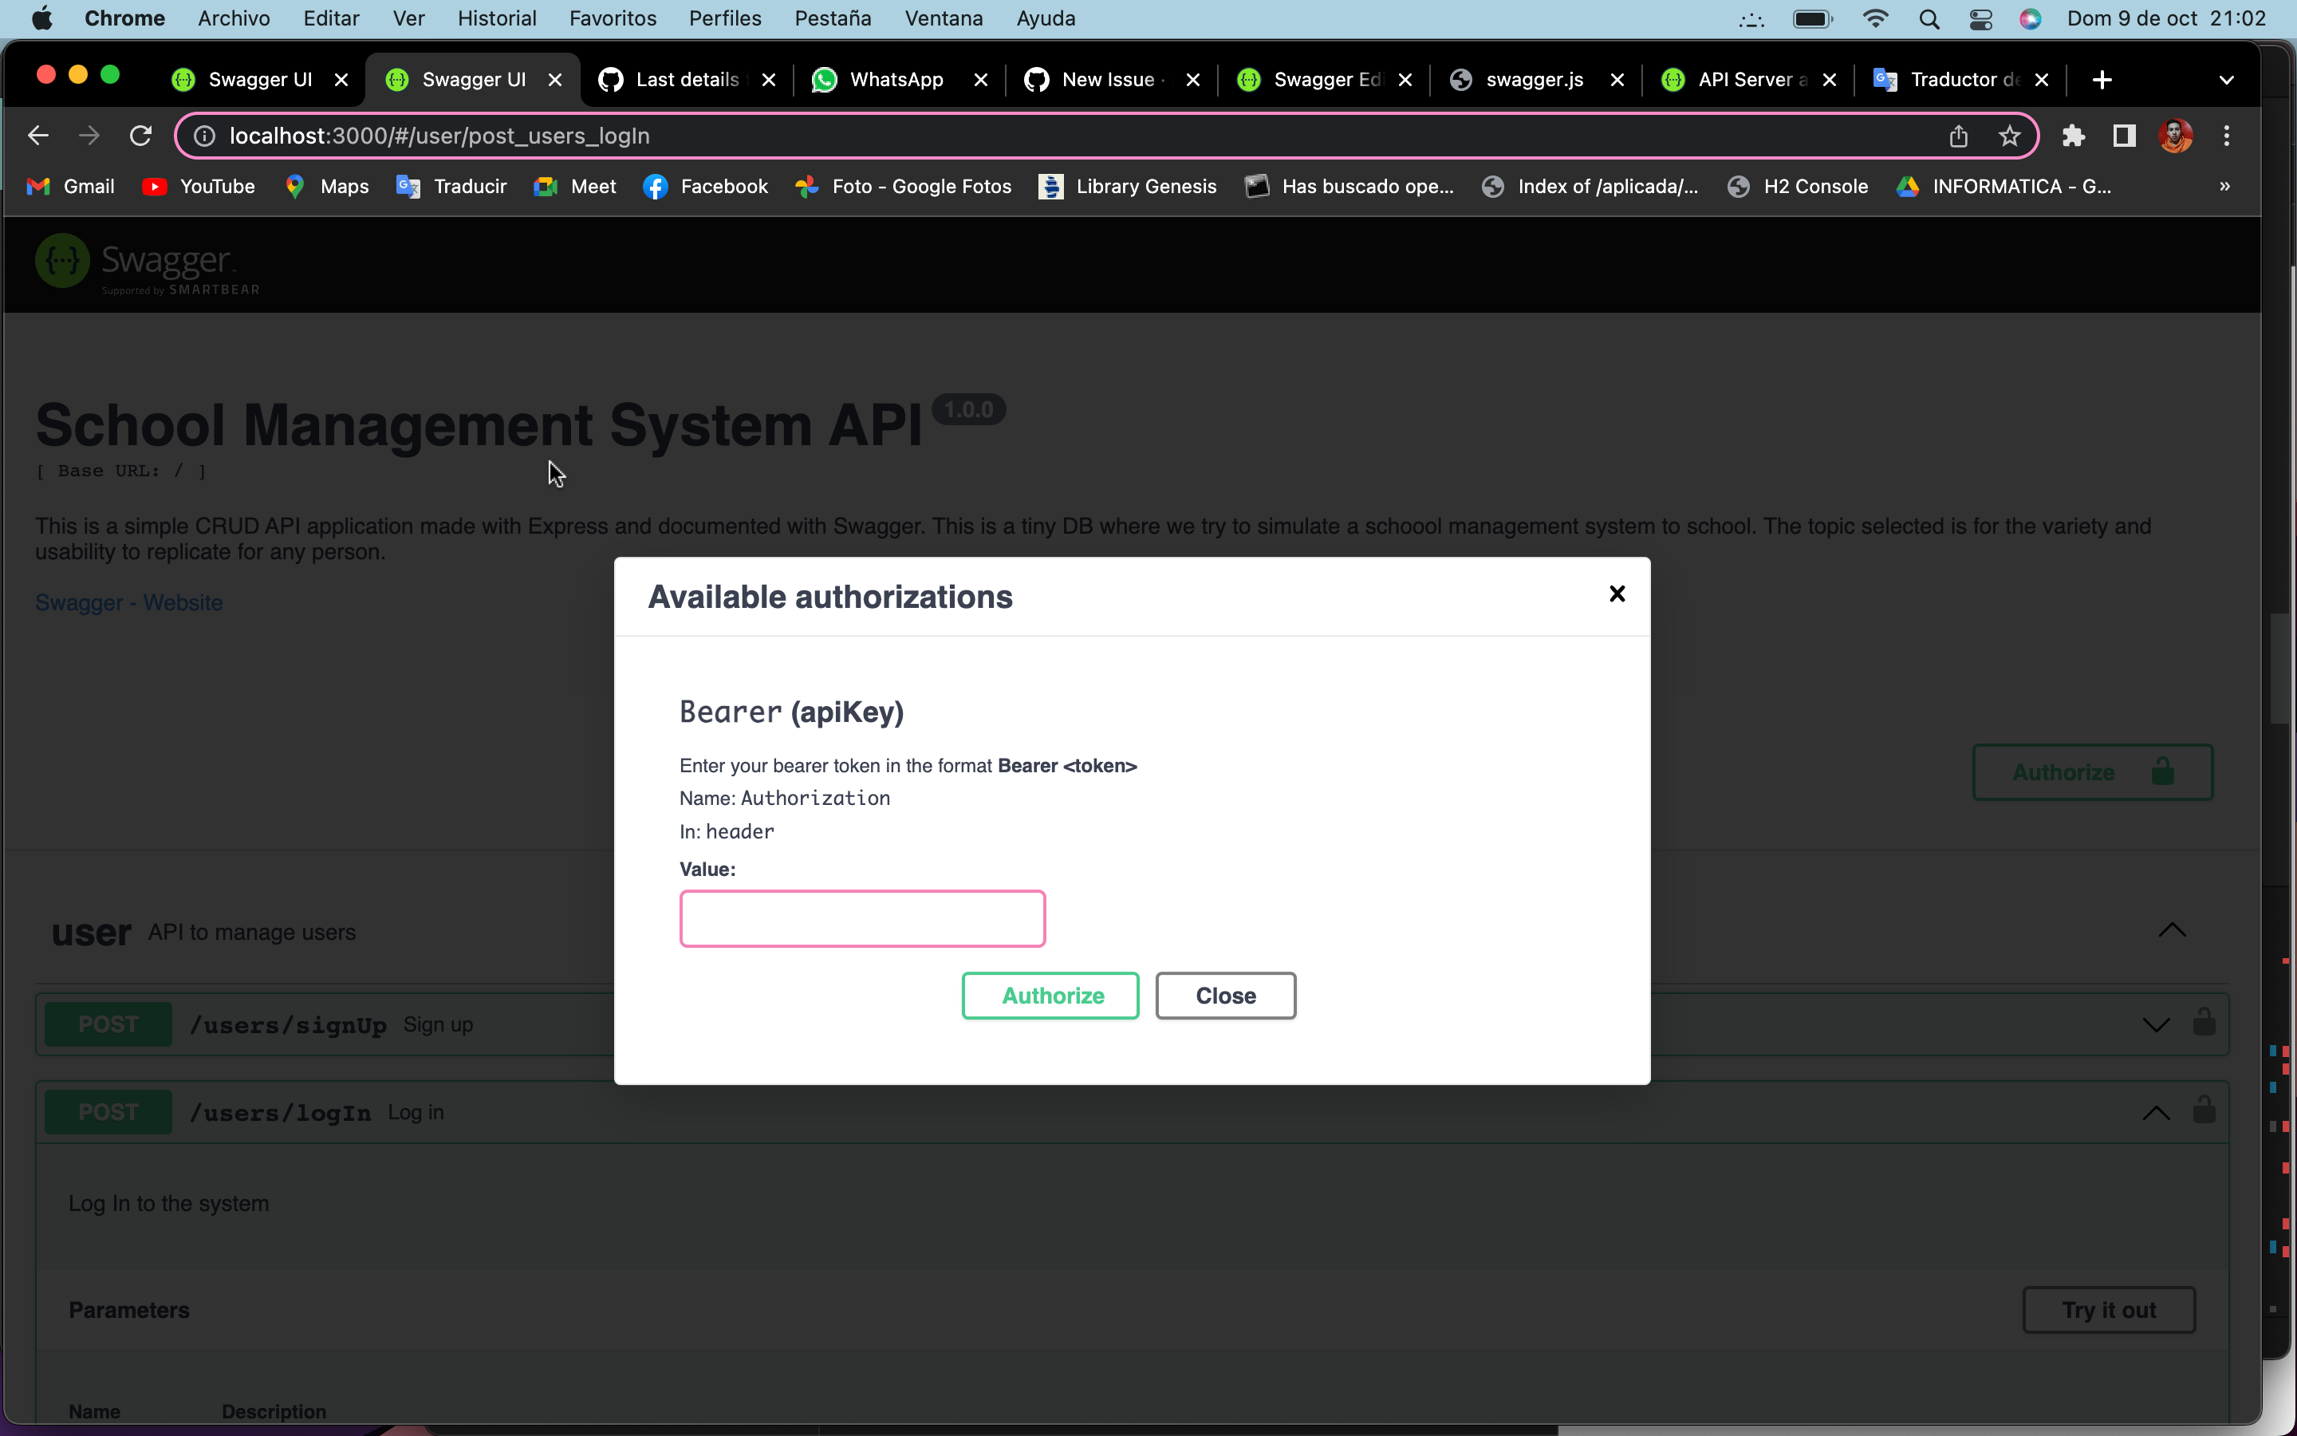Close the Available authorizations dialog with X
The width and height of the screenshot is (2297, 1436).
pos(1617,594)
